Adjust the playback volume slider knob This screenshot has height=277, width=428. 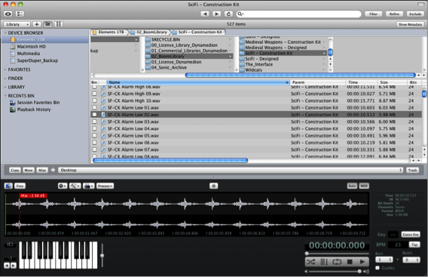[359, 271]
